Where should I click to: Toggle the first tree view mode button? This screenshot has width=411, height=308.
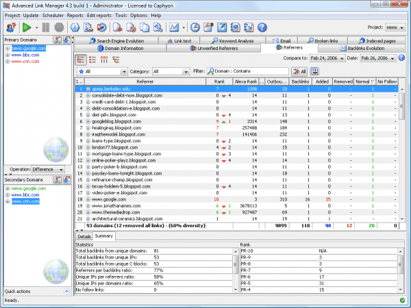point(82,59)
